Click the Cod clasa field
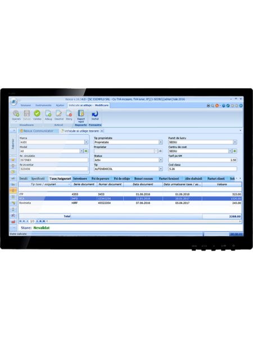The image size is (253, 338). [x=202, y=169]
